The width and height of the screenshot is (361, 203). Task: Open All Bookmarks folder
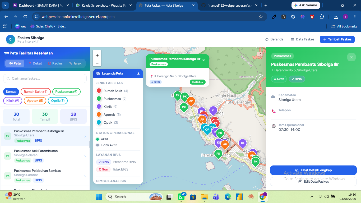coord(344,26)
